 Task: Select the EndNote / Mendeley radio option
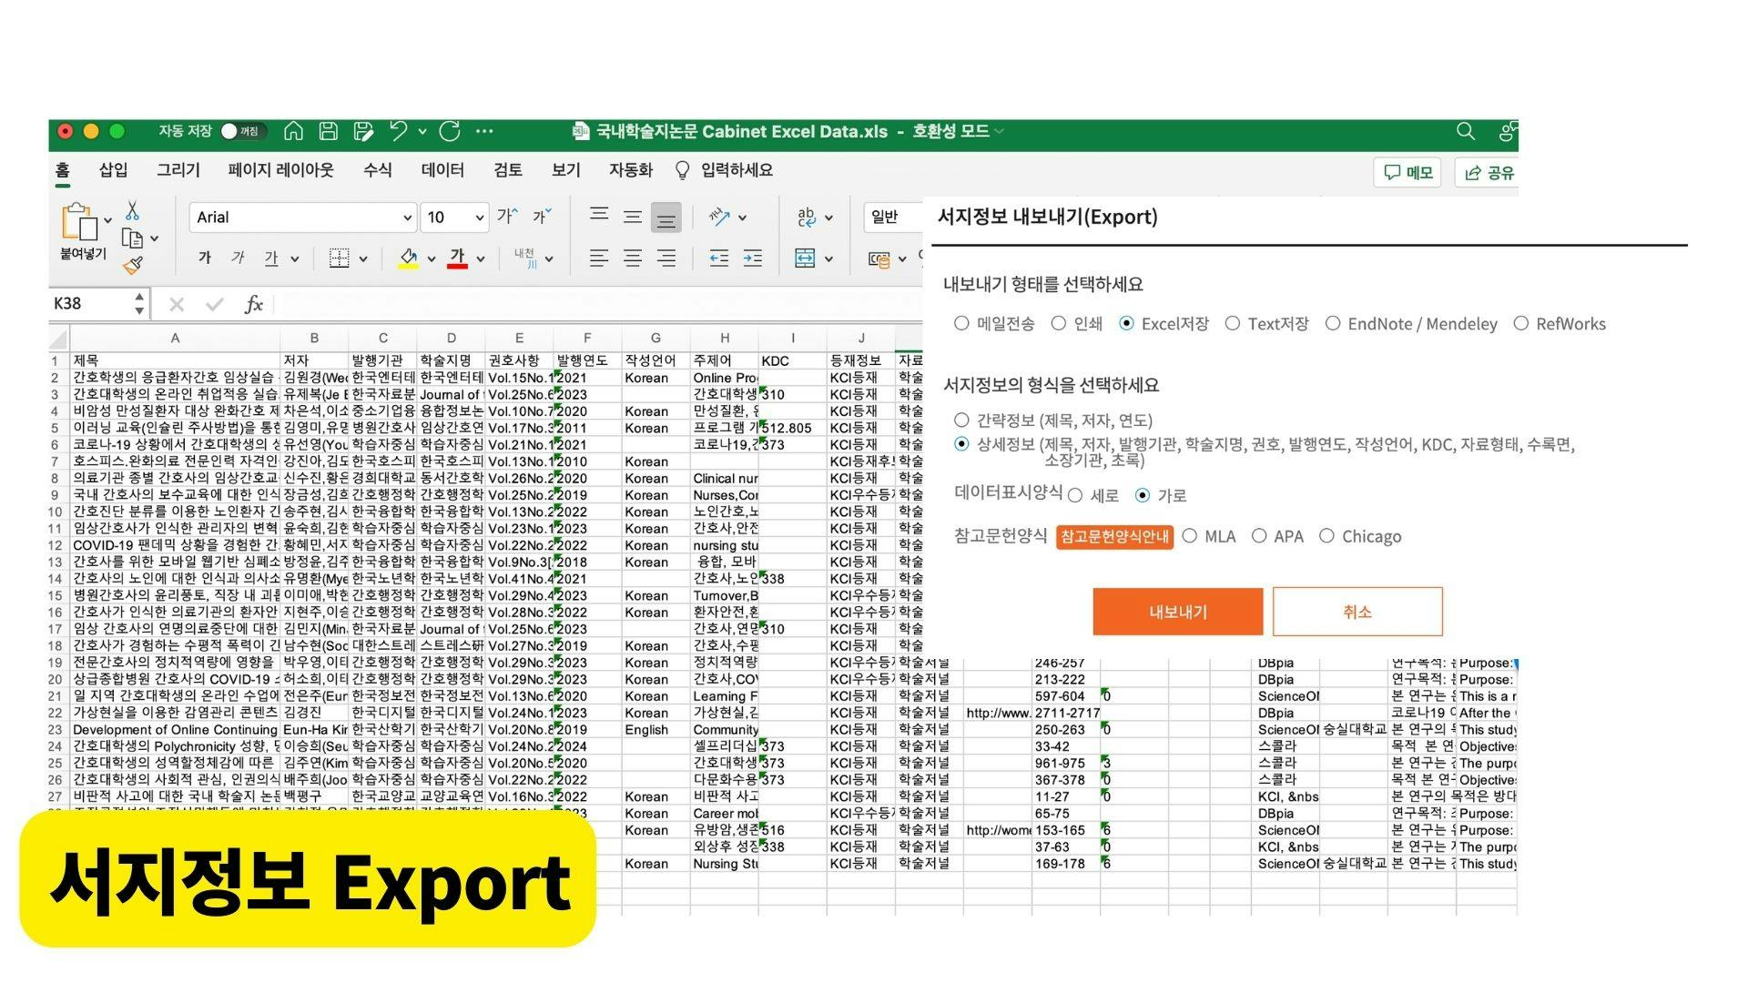pyautogui.click(x=1333, y=324)
